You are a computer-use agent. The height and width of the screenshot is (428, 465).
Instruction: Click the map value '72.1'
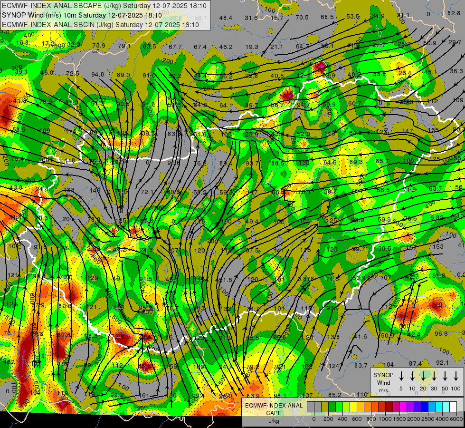[147, 192]
